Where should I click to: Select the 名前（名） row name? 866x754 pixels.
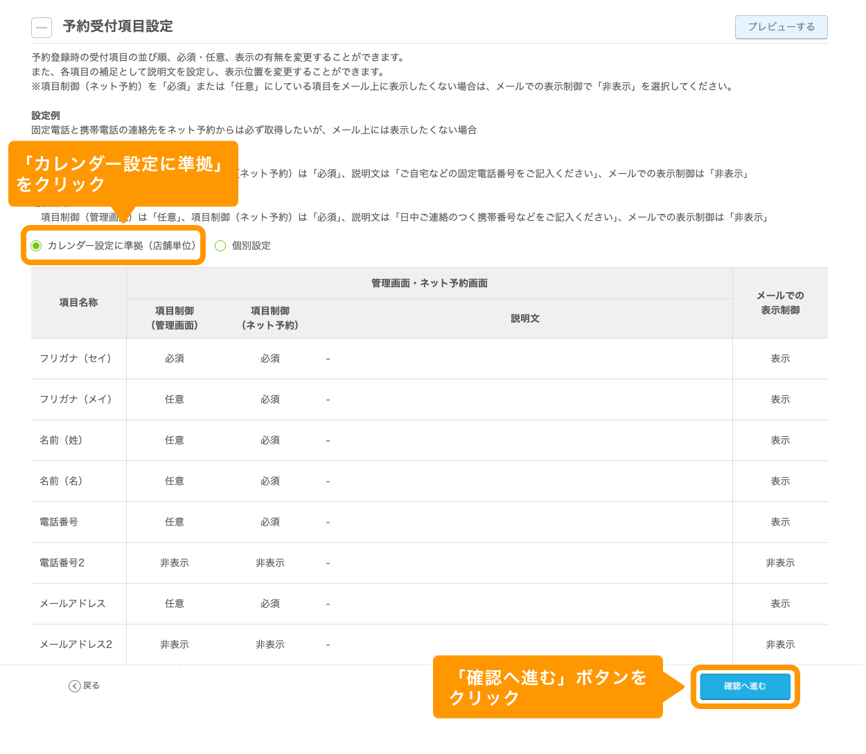click(x=61, y=481)
